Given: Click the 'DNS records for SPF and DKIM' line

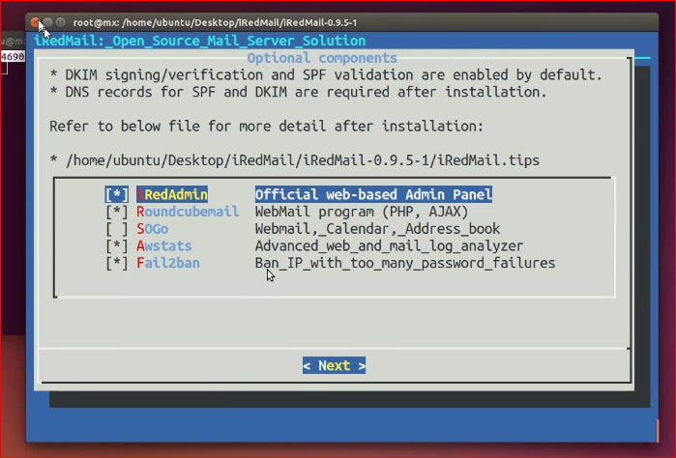Looking at the screenshot, I should 298,92.
